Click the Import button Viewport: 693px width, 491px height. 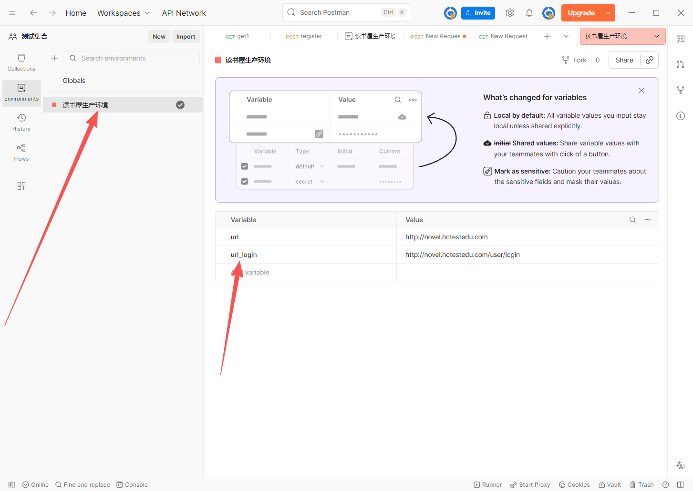click(x=186, y=36)
